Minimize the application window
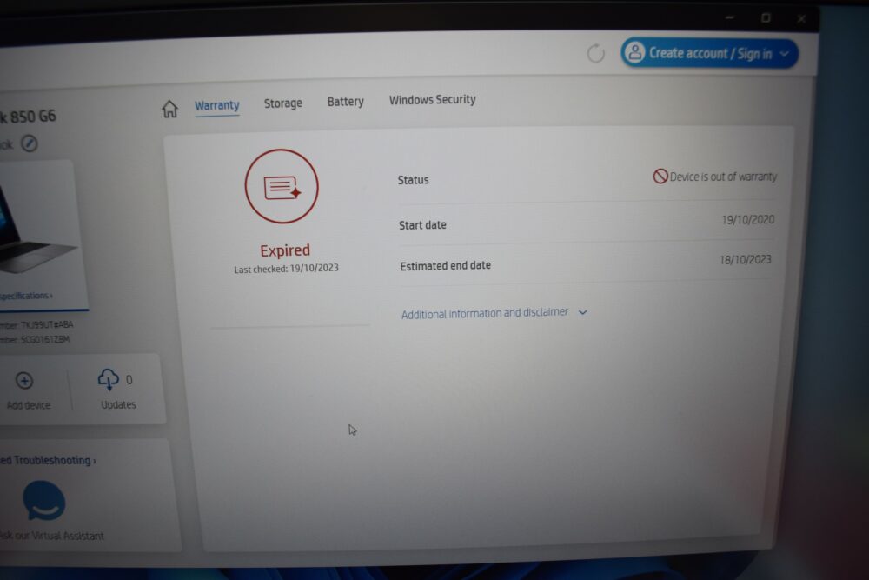 pyautogui.click(x=729, y=17)
